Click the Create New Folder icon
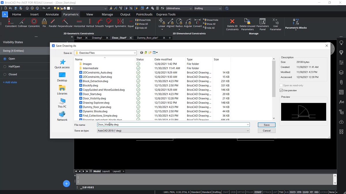This screenshot has width=346, height=194. tap(150, 53)
